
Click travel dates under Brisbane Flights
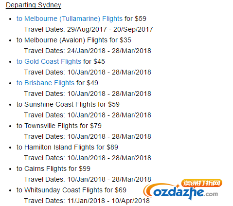88,94
